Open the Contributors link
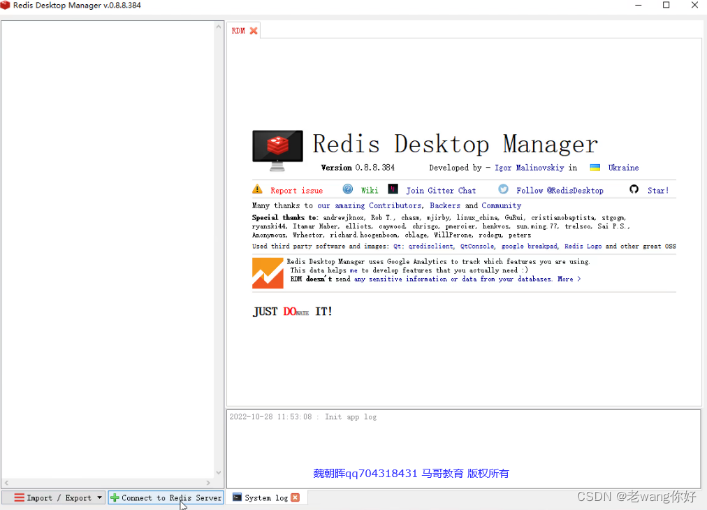Image resolution: width=707 pixels, height=510 pixels. coord(395,205)
